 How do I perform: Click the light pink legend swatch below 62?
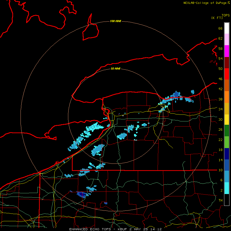tap(227, 39)
